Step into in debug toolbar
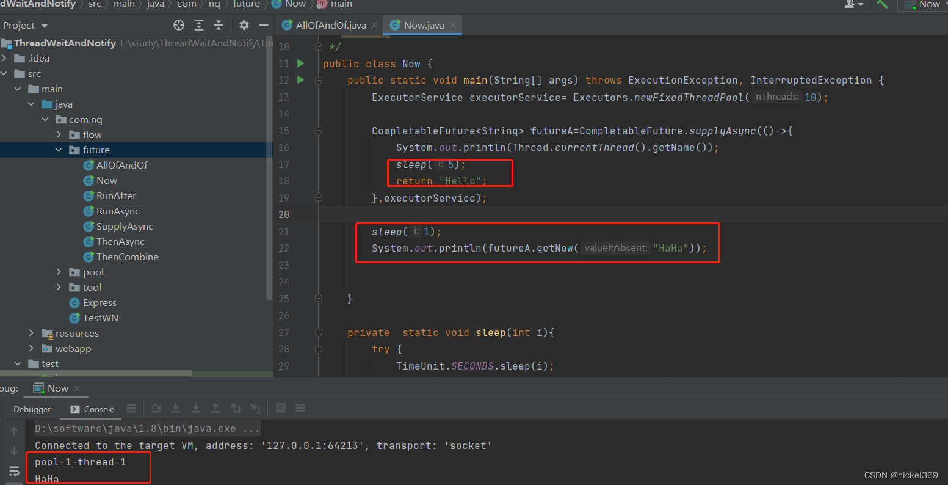948x485 pixels. (x=176, y=409)
